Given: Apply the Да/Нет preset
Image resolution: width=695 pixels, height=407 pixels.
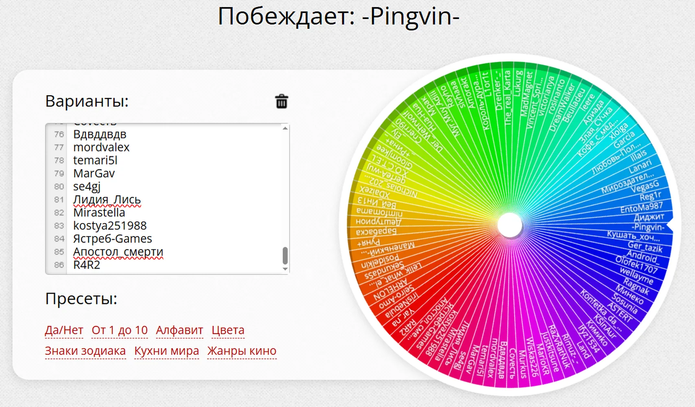Looking at the screenshot, I should point(64,330).
